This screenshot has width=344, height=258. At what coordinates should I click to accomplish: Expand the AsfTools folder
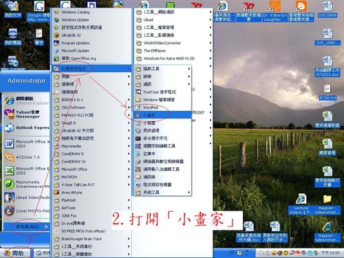pos(92,208)
